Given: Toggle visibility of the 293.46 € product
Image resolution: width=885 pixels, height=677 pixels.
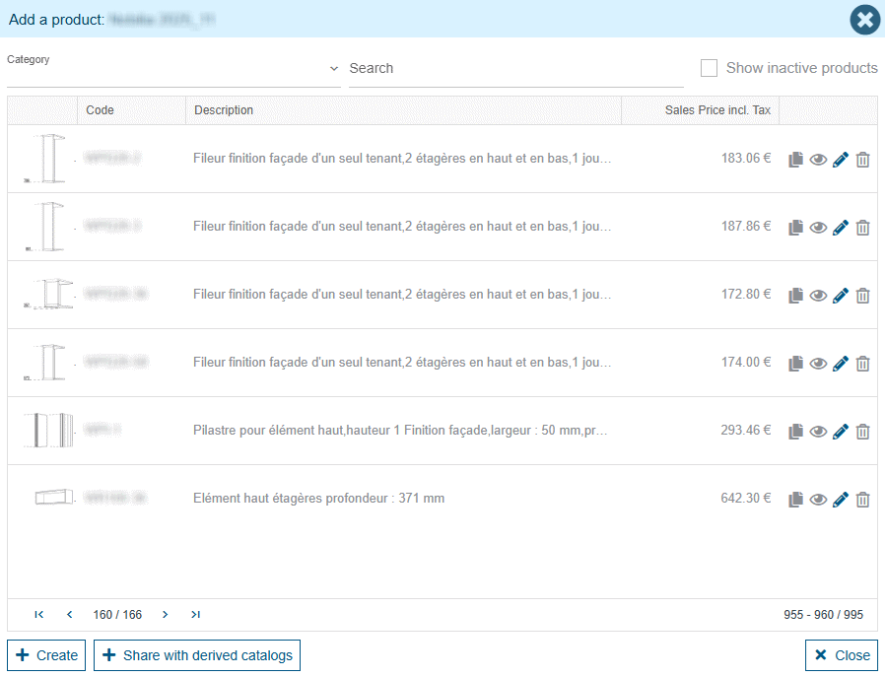Looking at the screenshot, I should click(818, 432).
